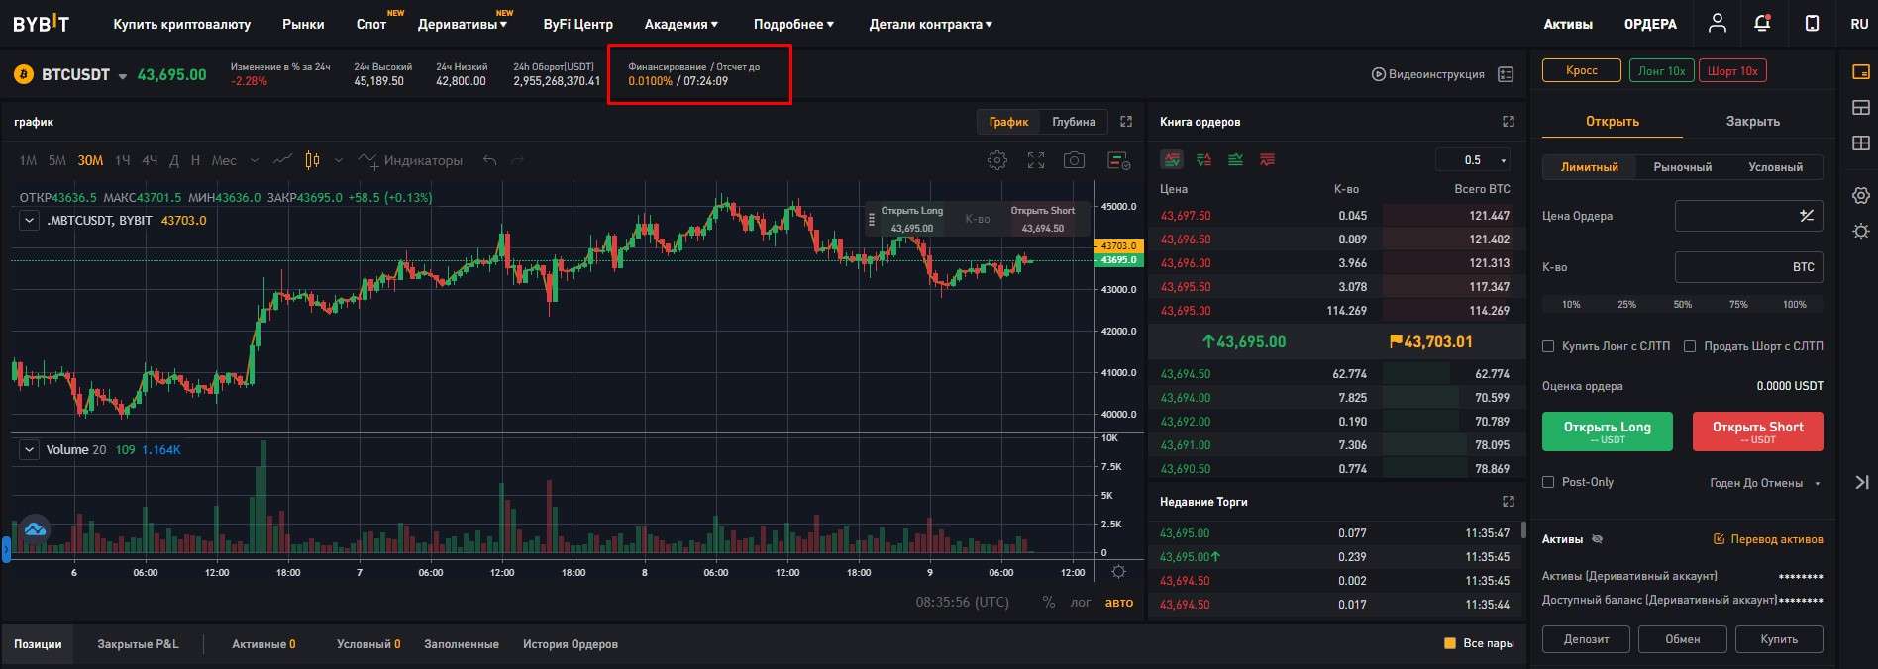Select candlestick chart type icon
The width and height of the screenshot is (1878, 669).
click(313, 160)
